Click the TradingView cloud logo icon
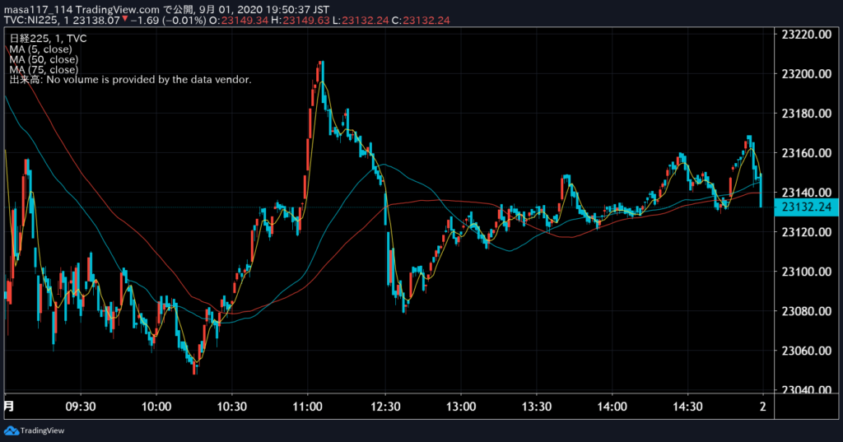 click(x=11, y=430)
